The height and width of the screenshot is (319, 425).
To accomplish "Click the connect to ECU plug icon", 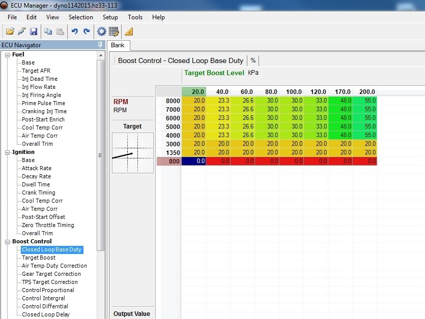I will coord(21,31).
